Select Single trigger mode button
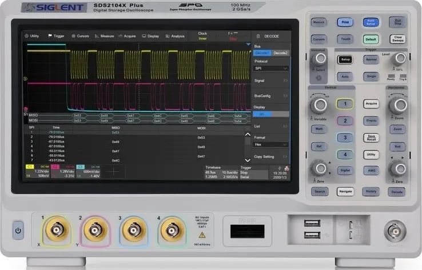 tap(371, 76)
